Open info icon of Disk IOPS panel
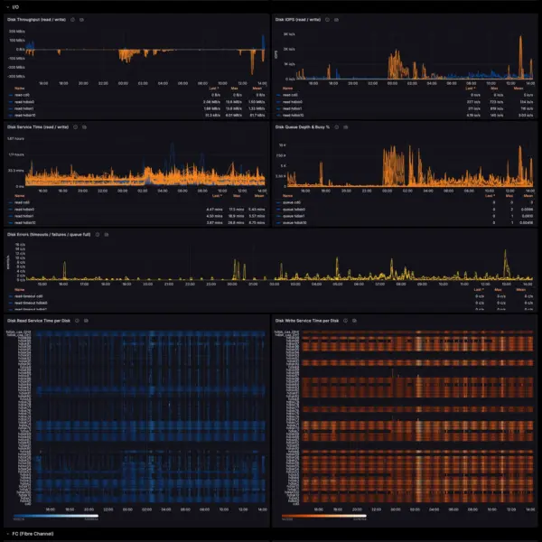 coord(327,20)
